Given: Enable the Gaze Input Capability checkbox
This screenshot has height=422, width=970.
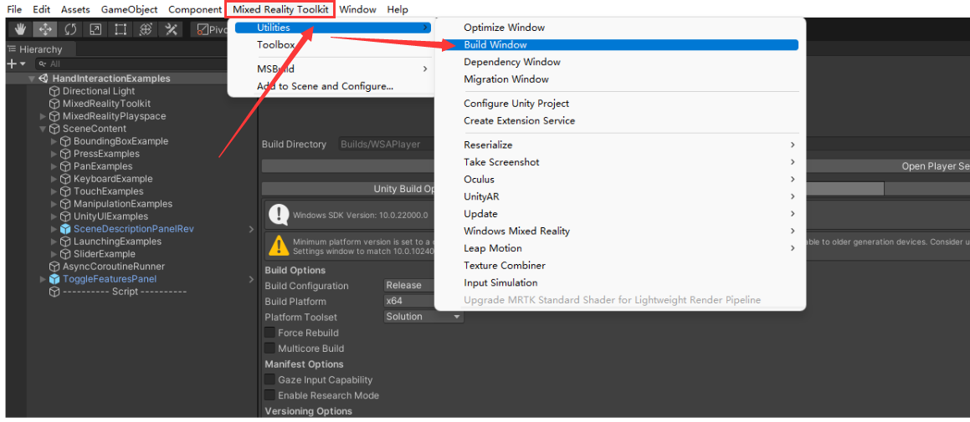Looking at the screenshot, I should pyautogui.click(x=269, y=379).
